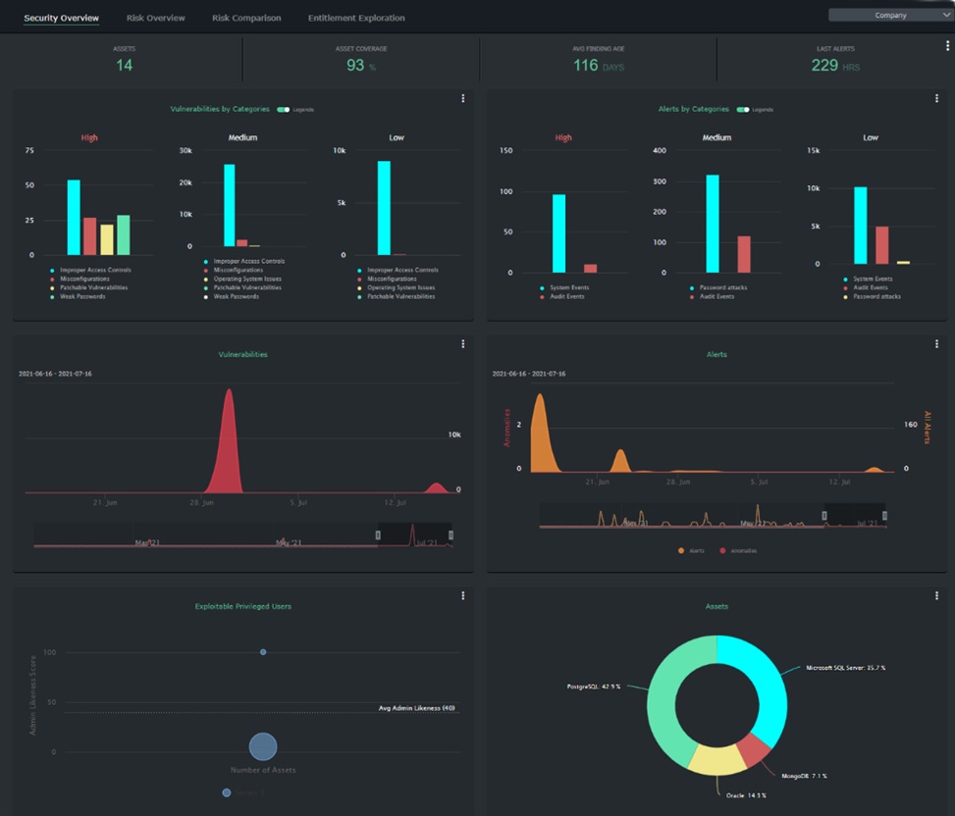Toggle the Anomalies series legend in Alerts chart
This screenshot has width=955, height=816.
[x=738, y=550]
